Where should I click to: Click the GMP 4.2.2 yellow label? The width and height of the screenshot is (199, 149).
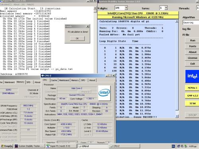[x=192, y=96]
